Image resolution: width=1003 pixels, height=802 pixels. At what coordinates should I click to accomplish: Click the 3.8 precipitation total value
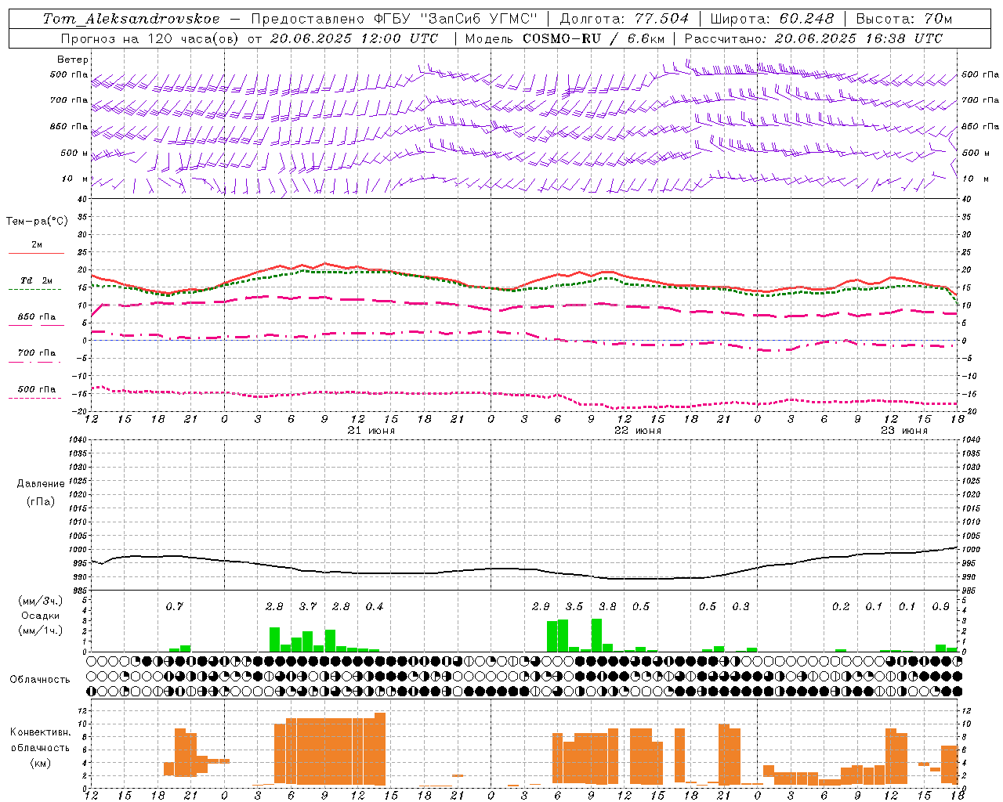tap(607, 606)
